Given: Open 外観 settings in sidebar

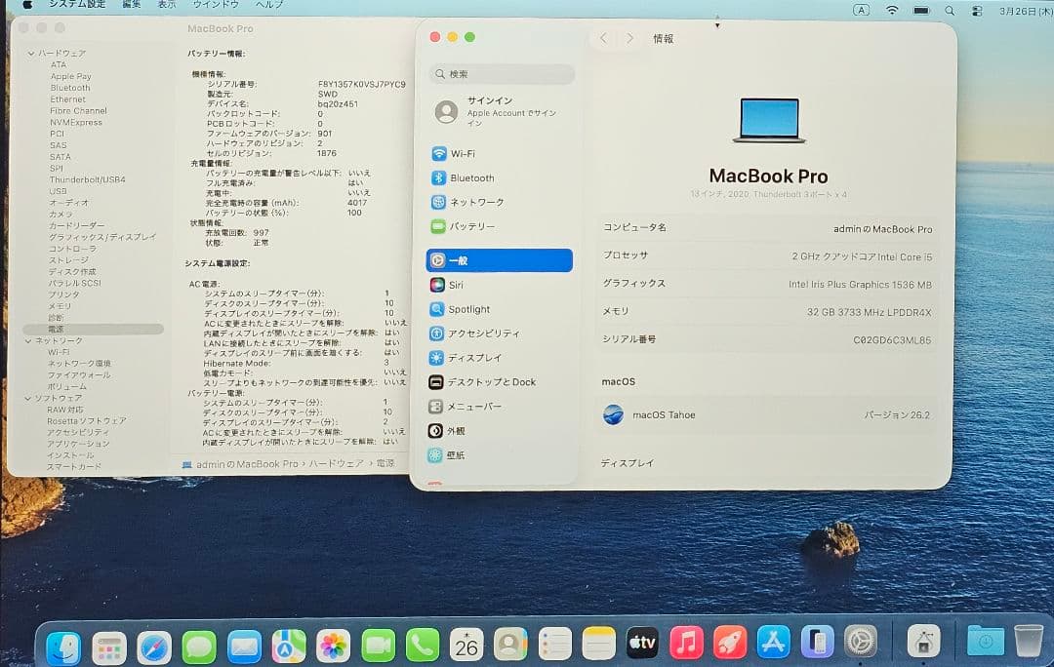Looking at the screenshot, I should pos(500,431).
